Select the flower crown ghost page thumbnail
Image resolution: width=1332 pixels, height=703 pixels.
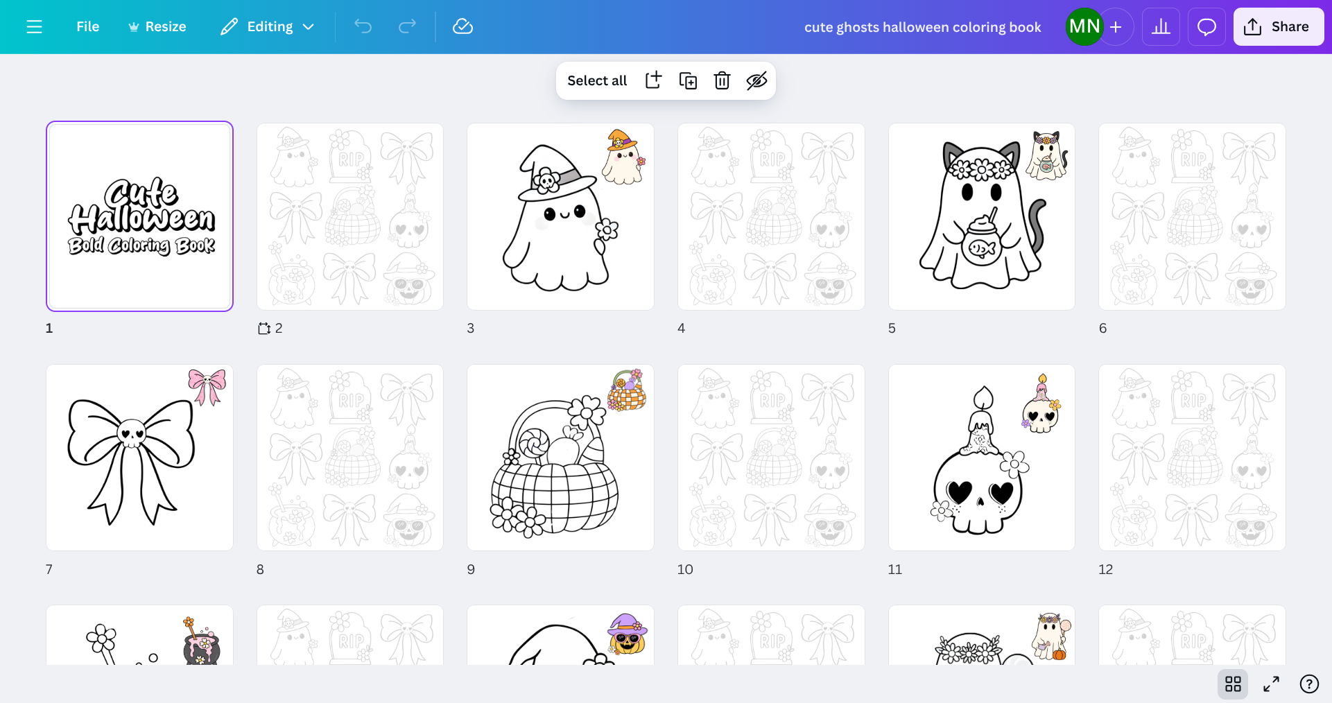[x=982, y=635]
